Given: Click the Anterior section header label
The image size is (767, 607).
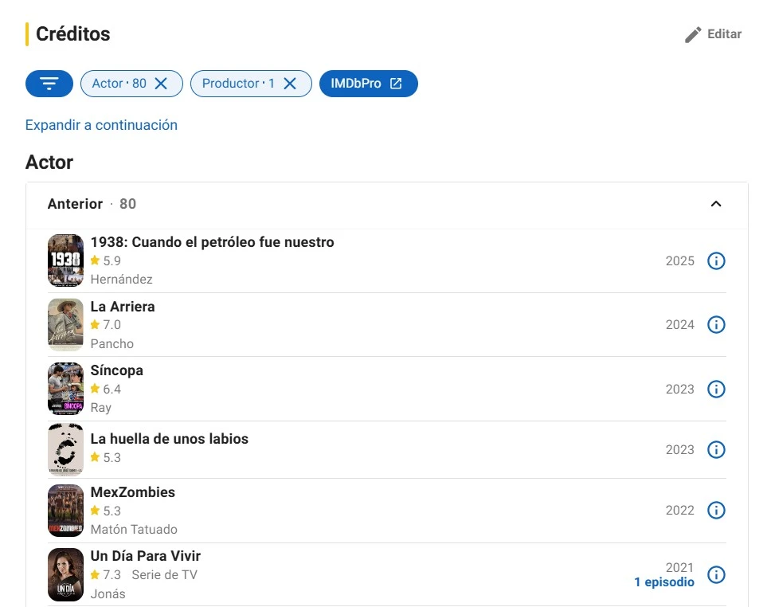Looking at the screenshot, I should (x=75, y=204).
